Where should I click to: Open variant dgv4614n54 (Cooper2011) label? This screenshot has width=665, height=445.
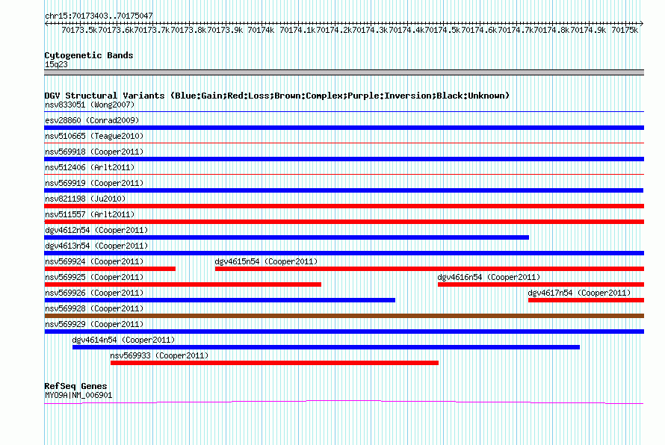[123, 340]
